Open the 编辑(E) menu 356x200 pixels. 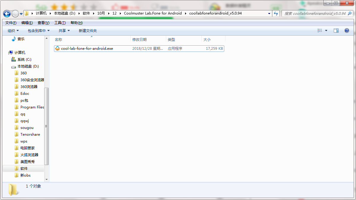coord(27,23)
